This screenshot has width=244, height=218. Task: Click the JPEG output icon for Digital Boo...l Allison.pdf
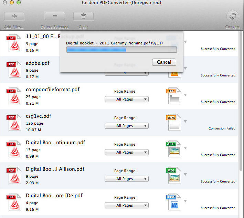[x=174, y=176]
